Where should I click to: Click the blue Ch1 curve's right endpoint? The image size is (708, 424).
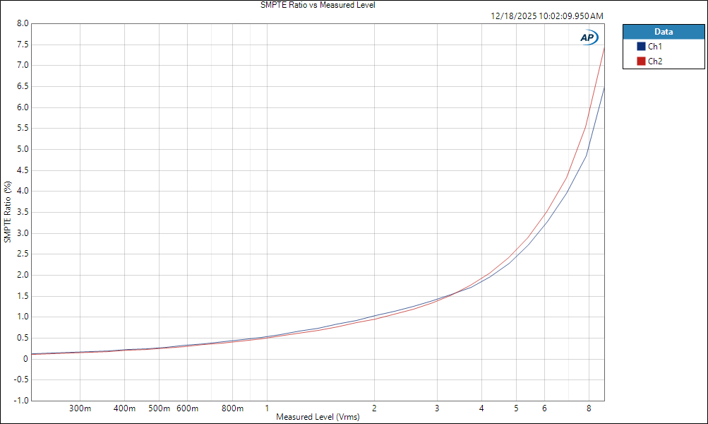pos(604,88)
